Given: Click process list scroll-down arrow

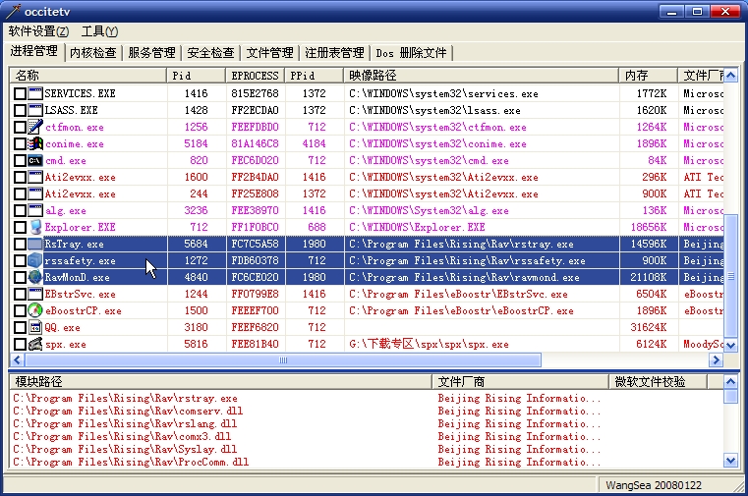Looking at the screenshot, I should pyautogui.click(x=730, y=345).
